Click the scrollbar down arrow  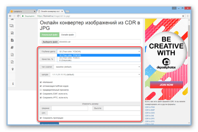coord(189,123)
